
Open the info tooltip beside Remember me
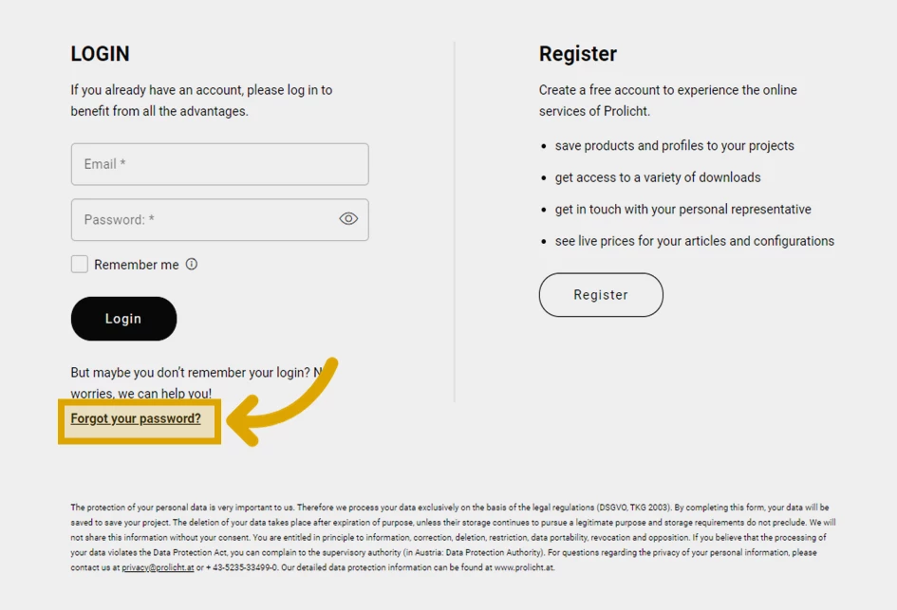coord(191,264)
